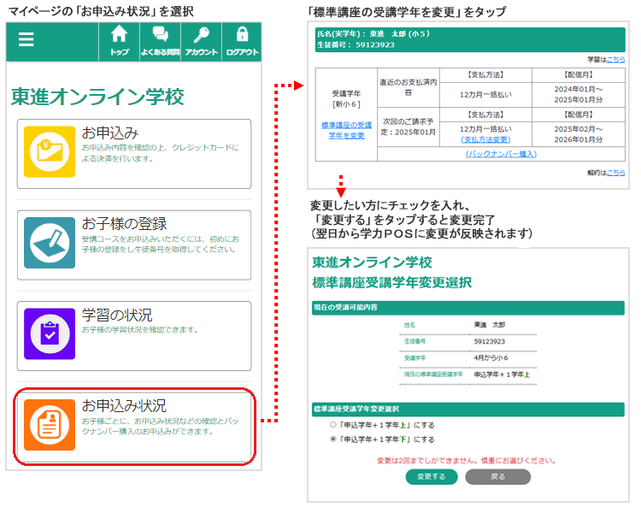This screenshot has height=513, width=641.
Task: Open the お子様の登録 card title
Action: coord(124,224)
